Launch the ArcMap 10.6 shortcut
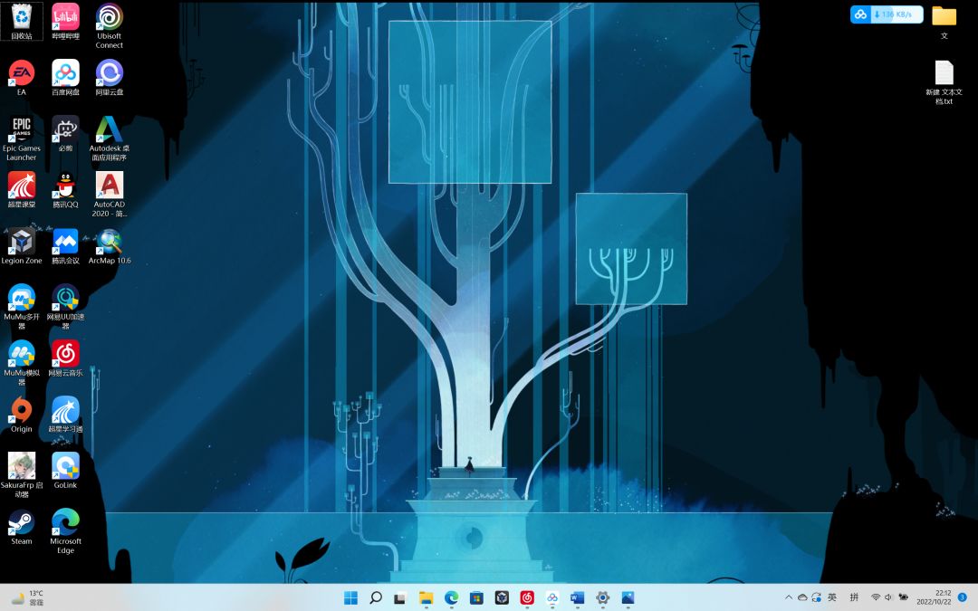Image resolution: width=978 pixels, height=611 pixels. (110, 245)
